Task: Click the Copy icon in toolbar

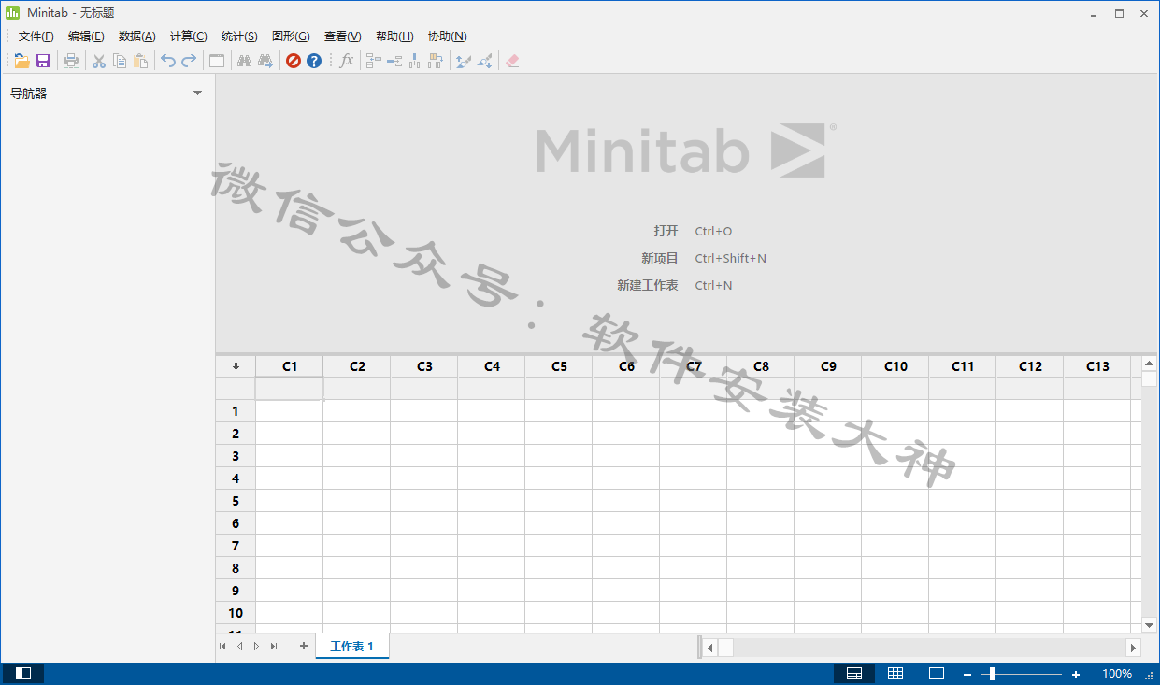Action: pyautogui.click(x=120, y=61)
